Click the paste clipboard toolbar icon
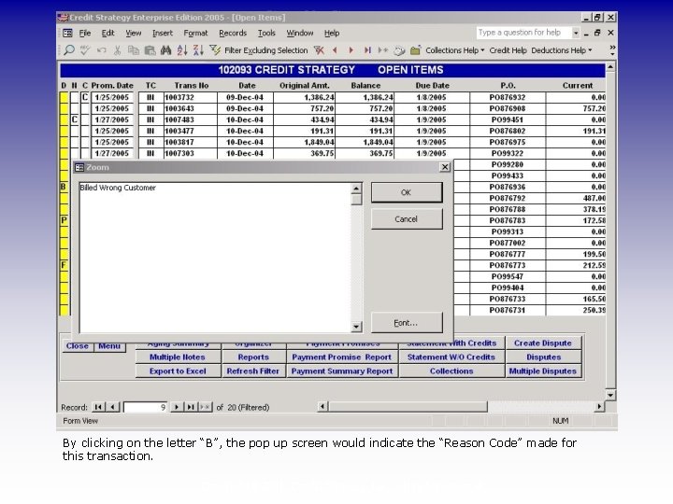The height and width of the screenshot is (504, 673). point(150,50)
